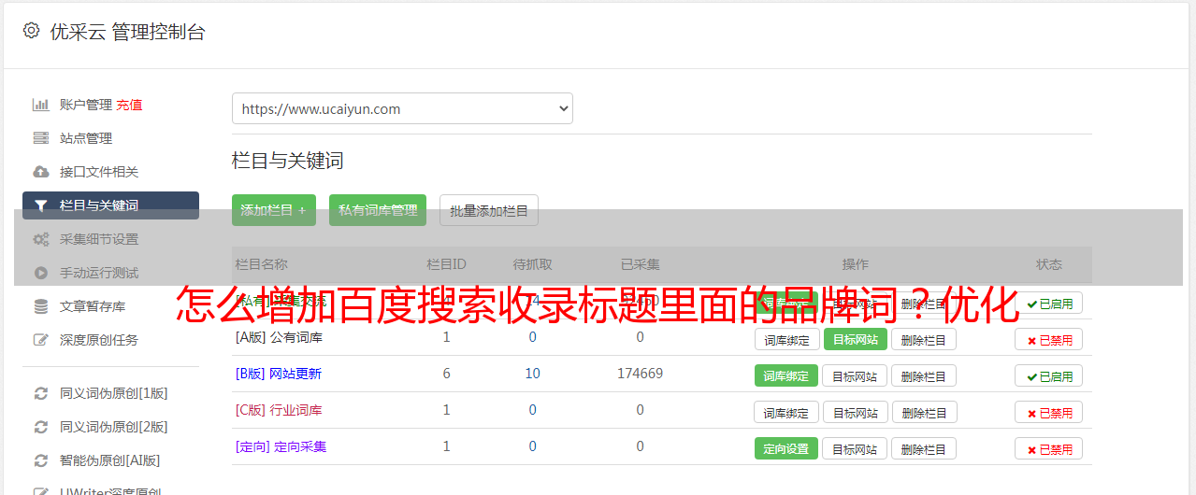Toggle the 已禁用 status of 行业词库
The height and width of the screenshot is (495, 1196).
(1049, 412)
